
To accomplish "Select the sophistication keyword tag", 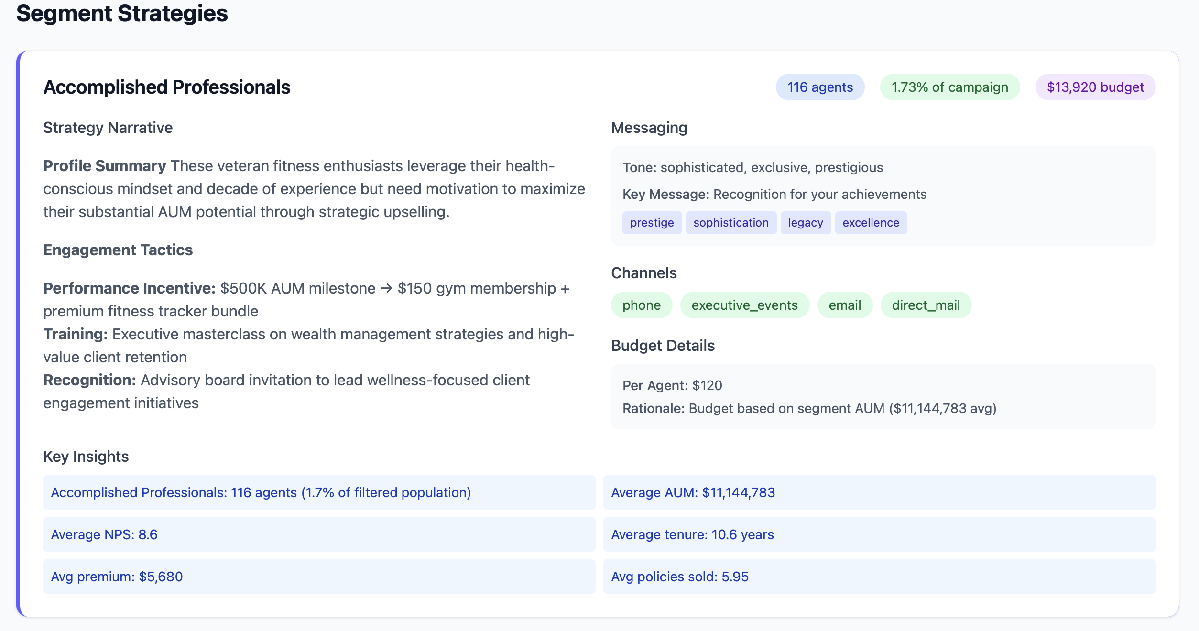I will point(730,223).
